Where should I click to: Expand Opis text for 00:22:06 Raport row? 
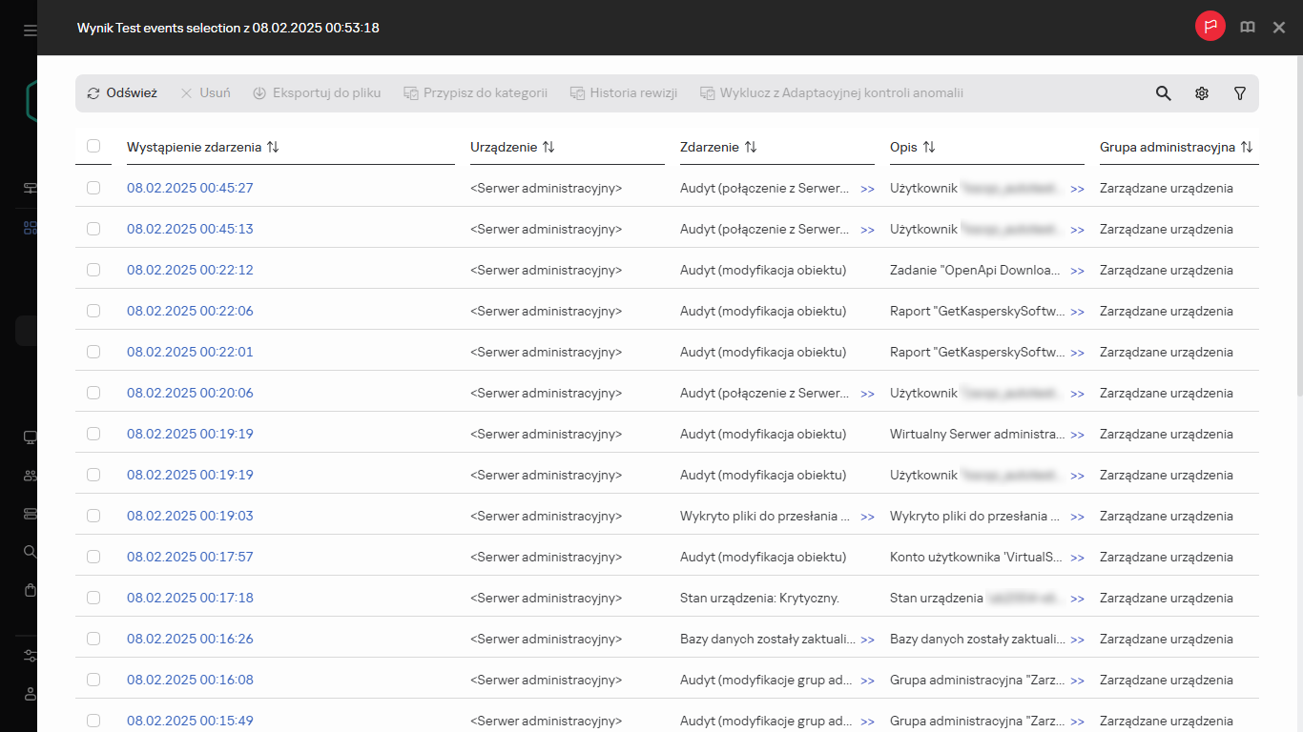pos(1077,312)
